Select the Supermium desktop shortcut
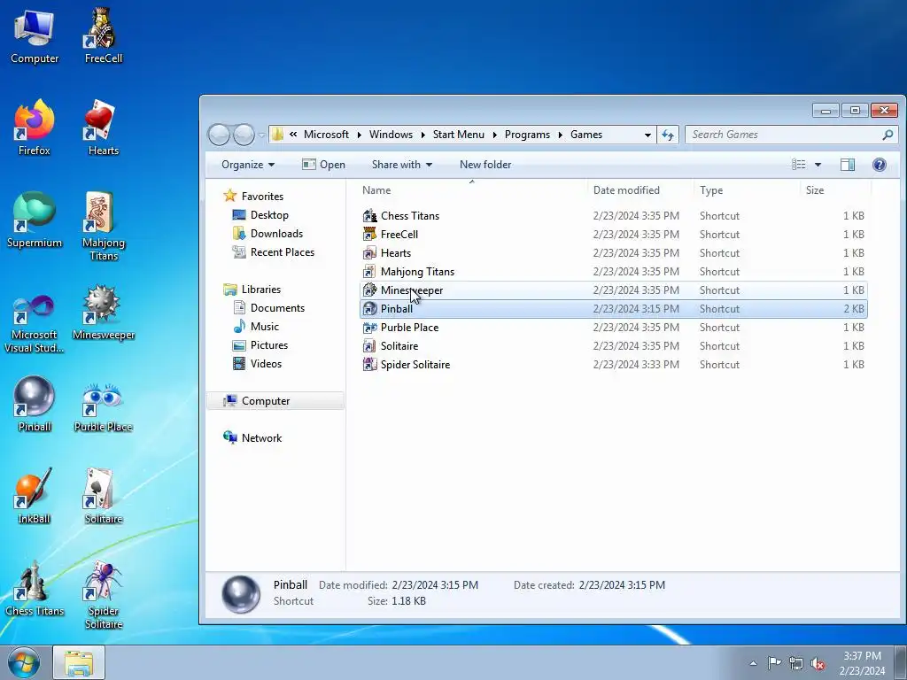Screen dimensions: 907x680 35,220
